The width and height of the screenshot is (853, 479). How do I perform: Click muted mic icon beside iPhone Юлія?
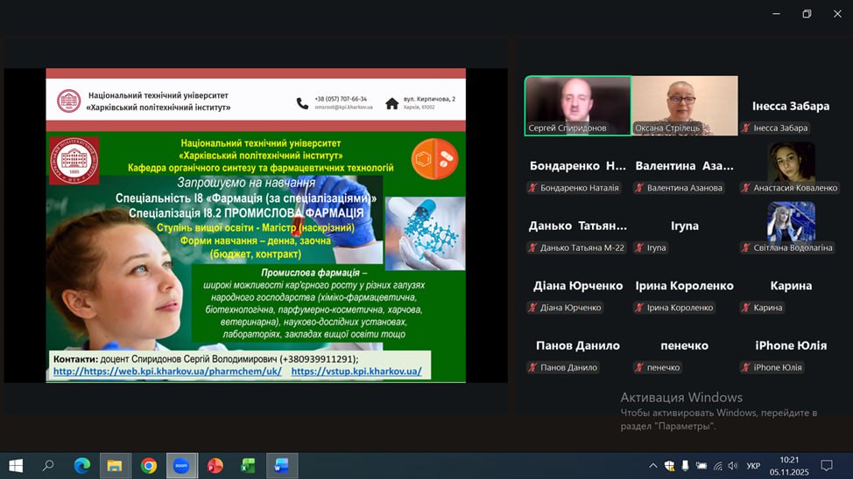[746, 367]
